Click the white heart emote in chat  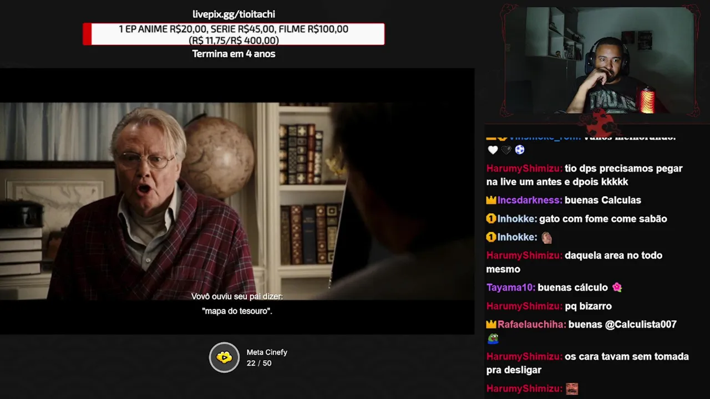(x=493, y=150)
